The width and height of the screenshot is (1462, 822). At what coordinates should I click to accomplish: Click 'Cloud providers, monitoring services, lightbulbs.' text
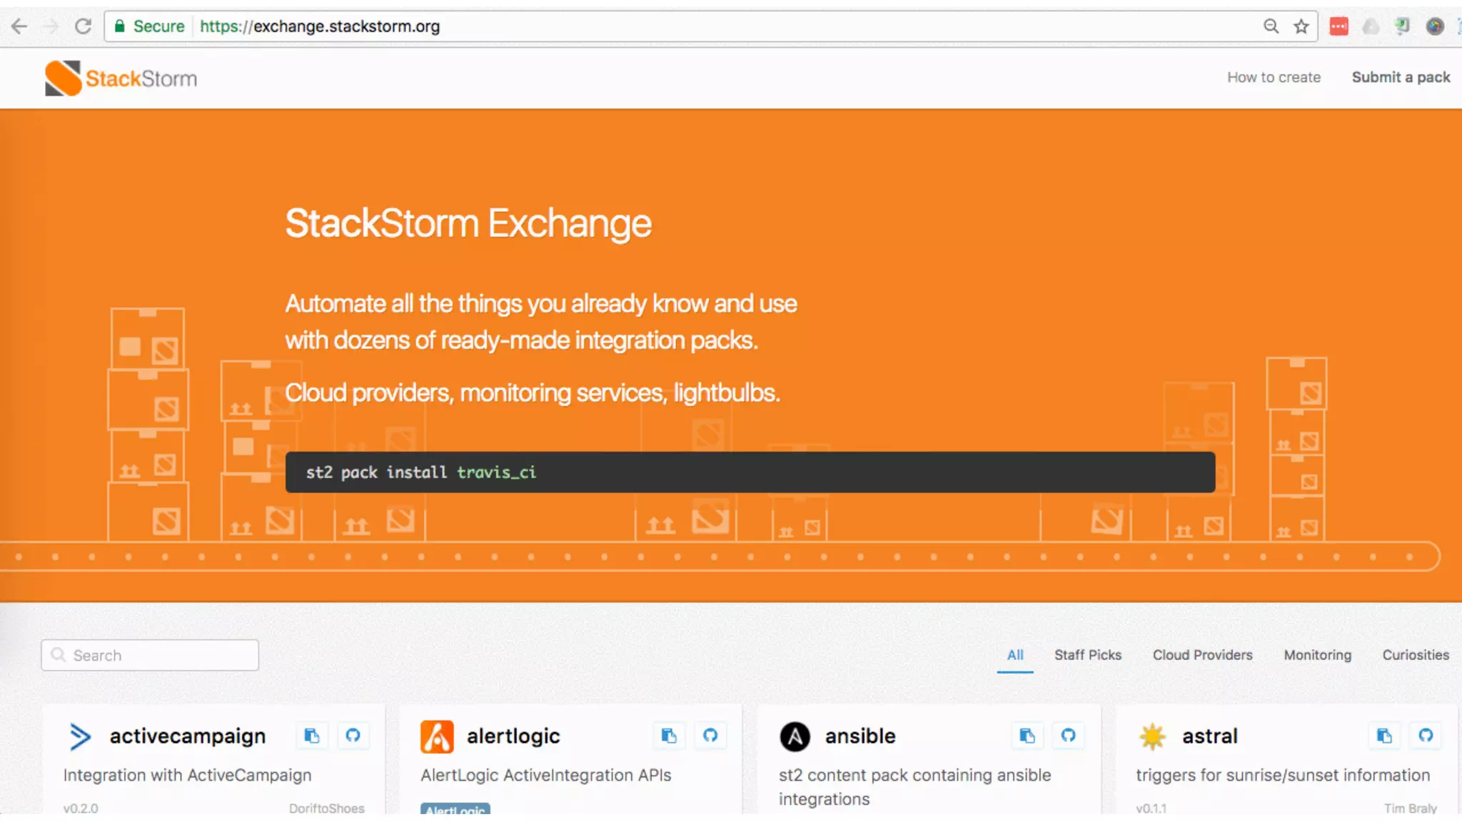(x=533, y=393)
